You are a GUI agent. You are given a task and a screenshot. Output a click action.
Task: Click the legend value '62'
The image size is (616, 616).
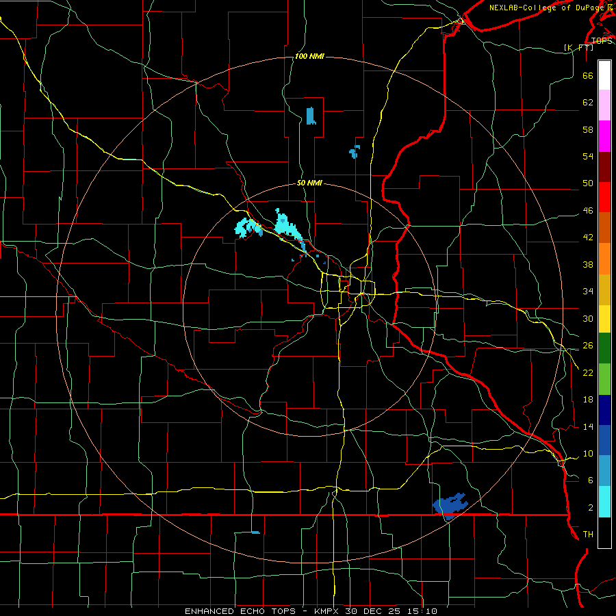coord(588,103)
